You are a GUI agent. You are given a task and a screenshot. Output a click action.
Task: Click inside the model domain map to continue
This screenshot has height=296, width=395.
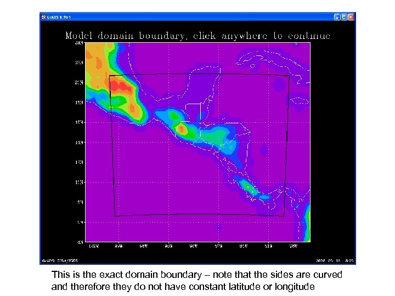(x=198, y=142)
